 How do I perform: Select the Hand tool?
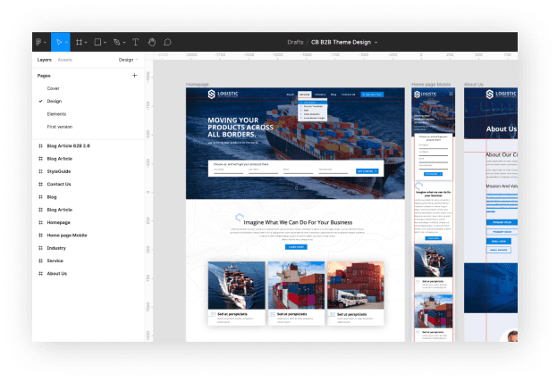click(152, 42)
